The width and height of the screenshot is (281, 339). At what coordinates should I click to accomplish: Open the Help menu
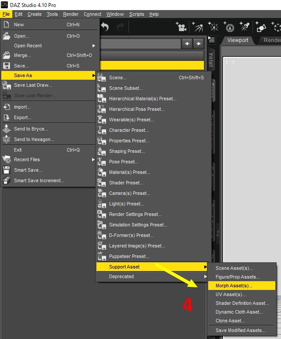tap(154, 14)
